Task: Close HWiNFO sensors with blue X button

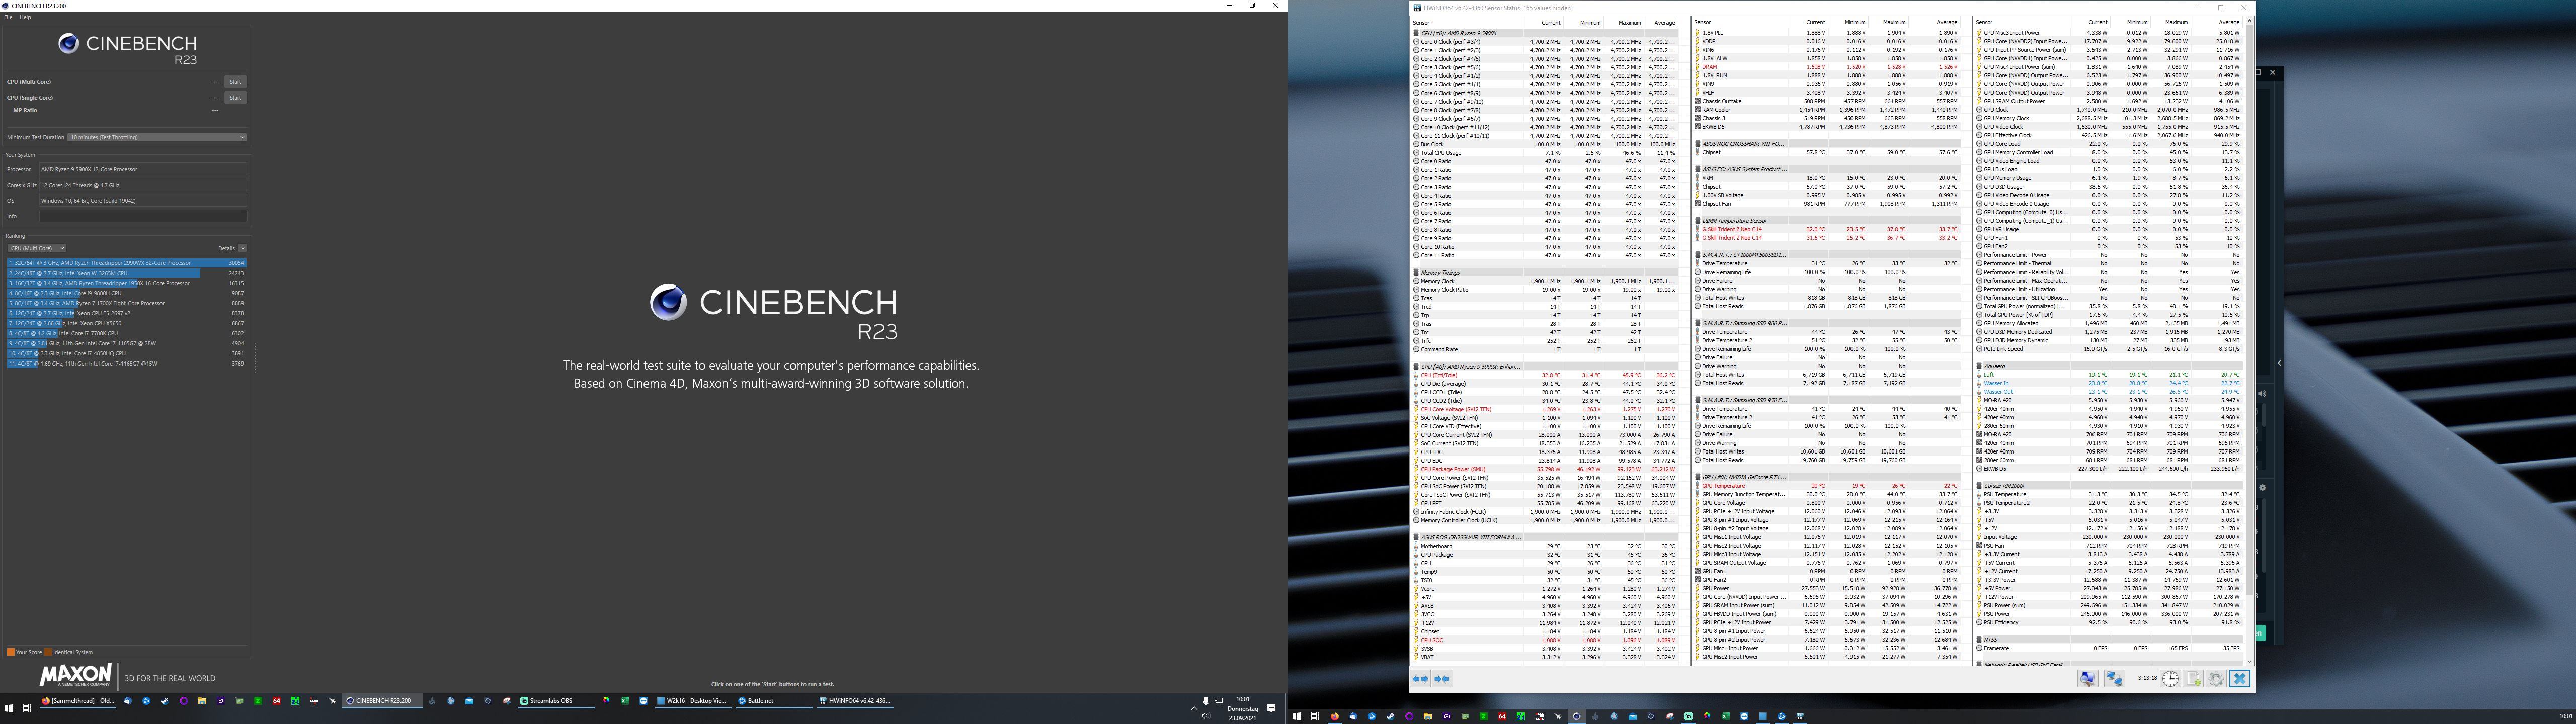Action: [2240, 679]
